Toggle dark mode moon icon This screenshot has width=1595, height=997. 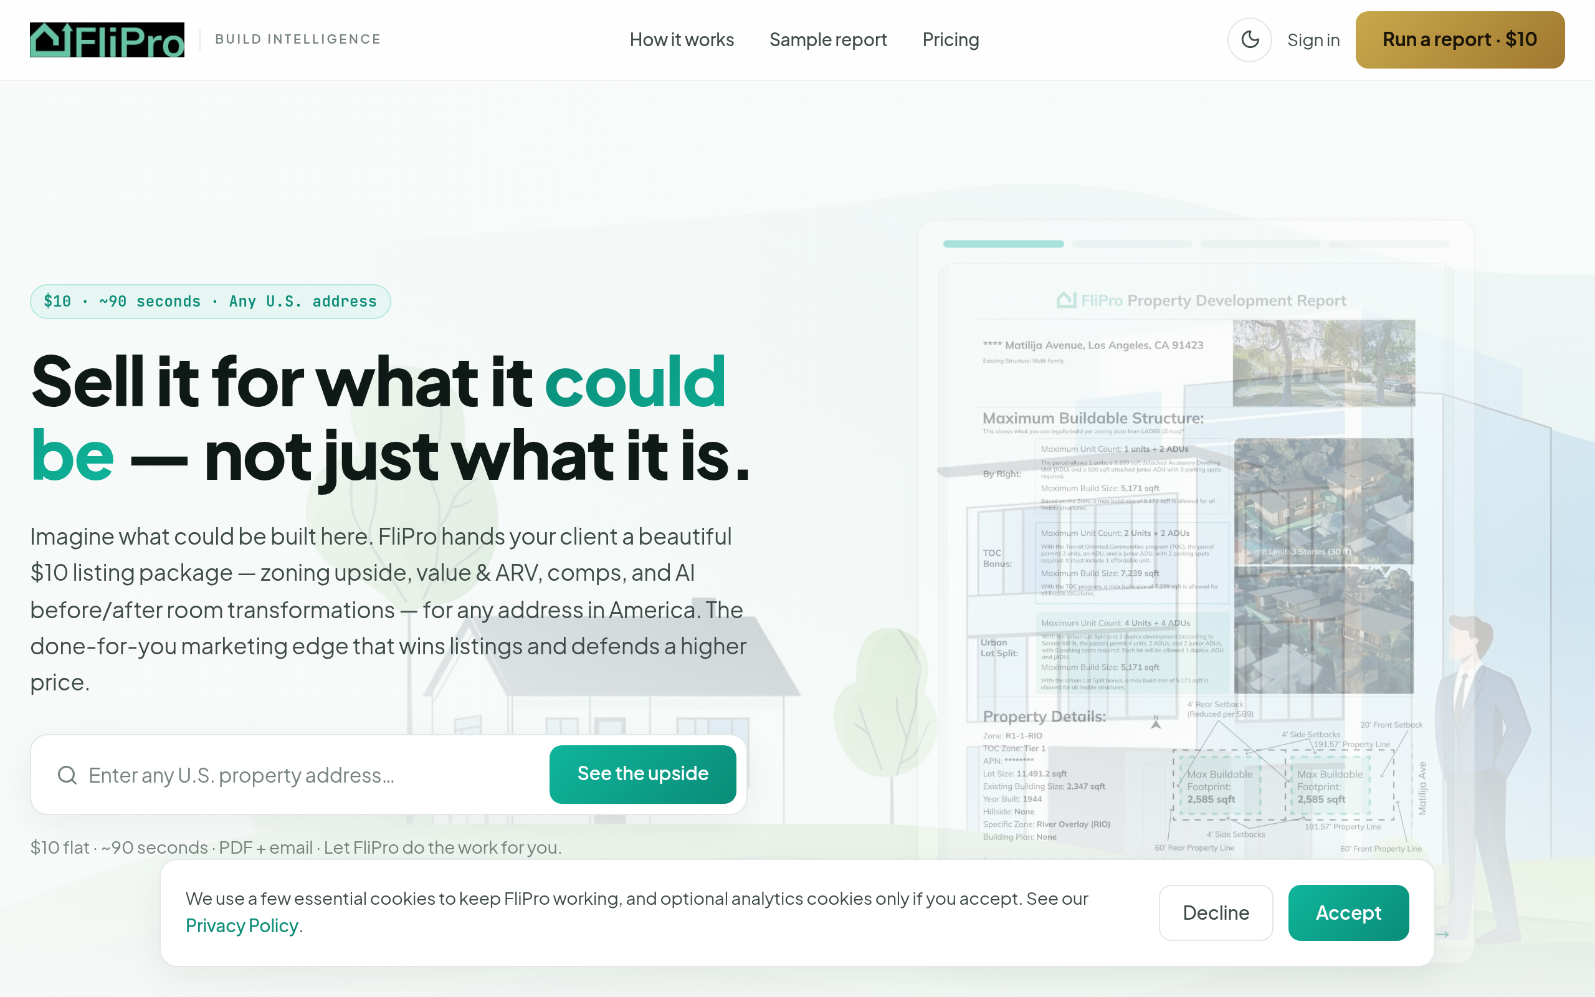pos(1250,39)
